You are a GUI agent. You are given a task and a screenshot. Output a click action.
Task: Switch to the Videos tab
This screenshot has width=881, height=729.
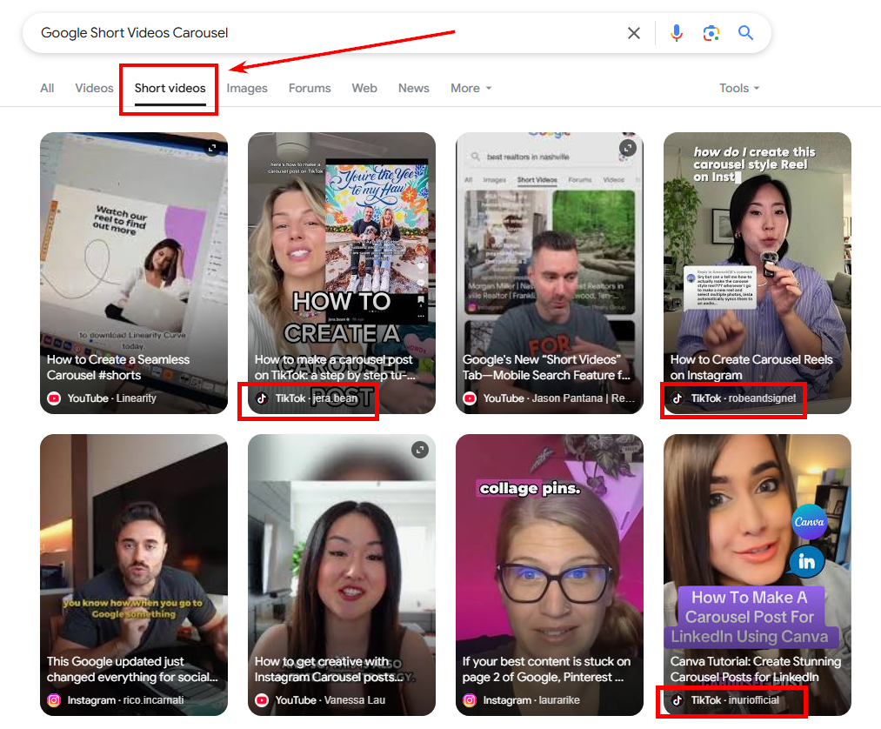coord(95,88)
